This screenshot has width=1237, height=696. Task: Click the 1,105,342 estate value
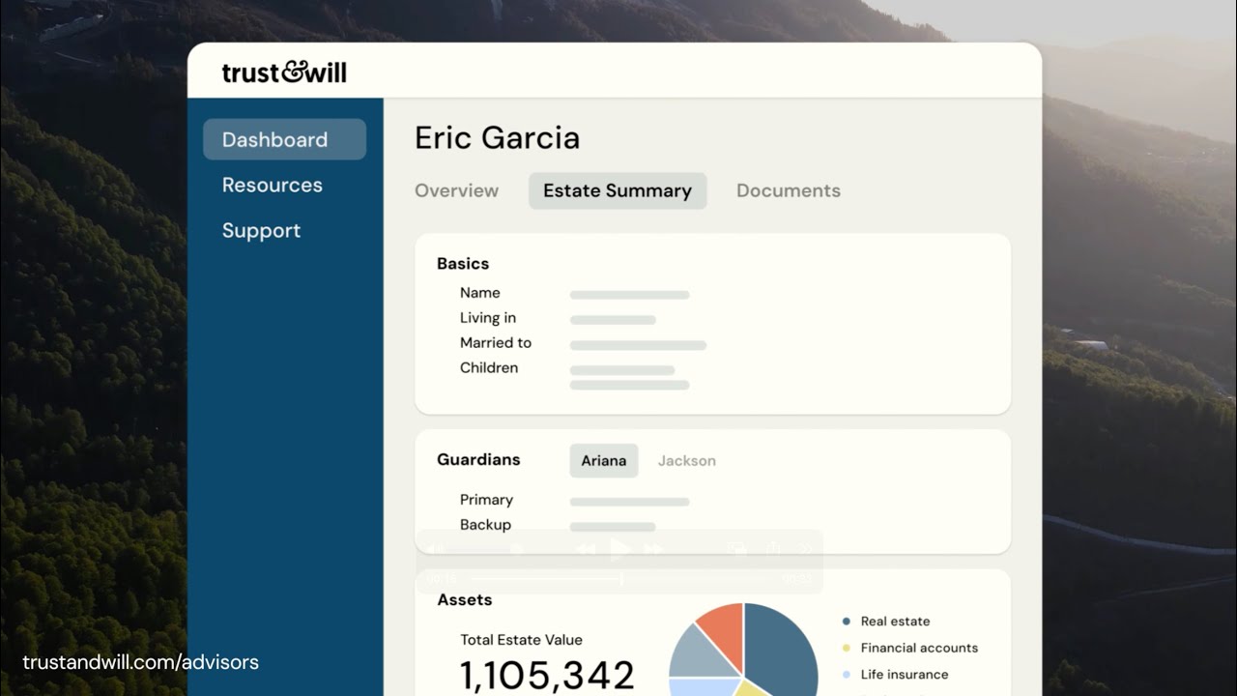point(547,676)
